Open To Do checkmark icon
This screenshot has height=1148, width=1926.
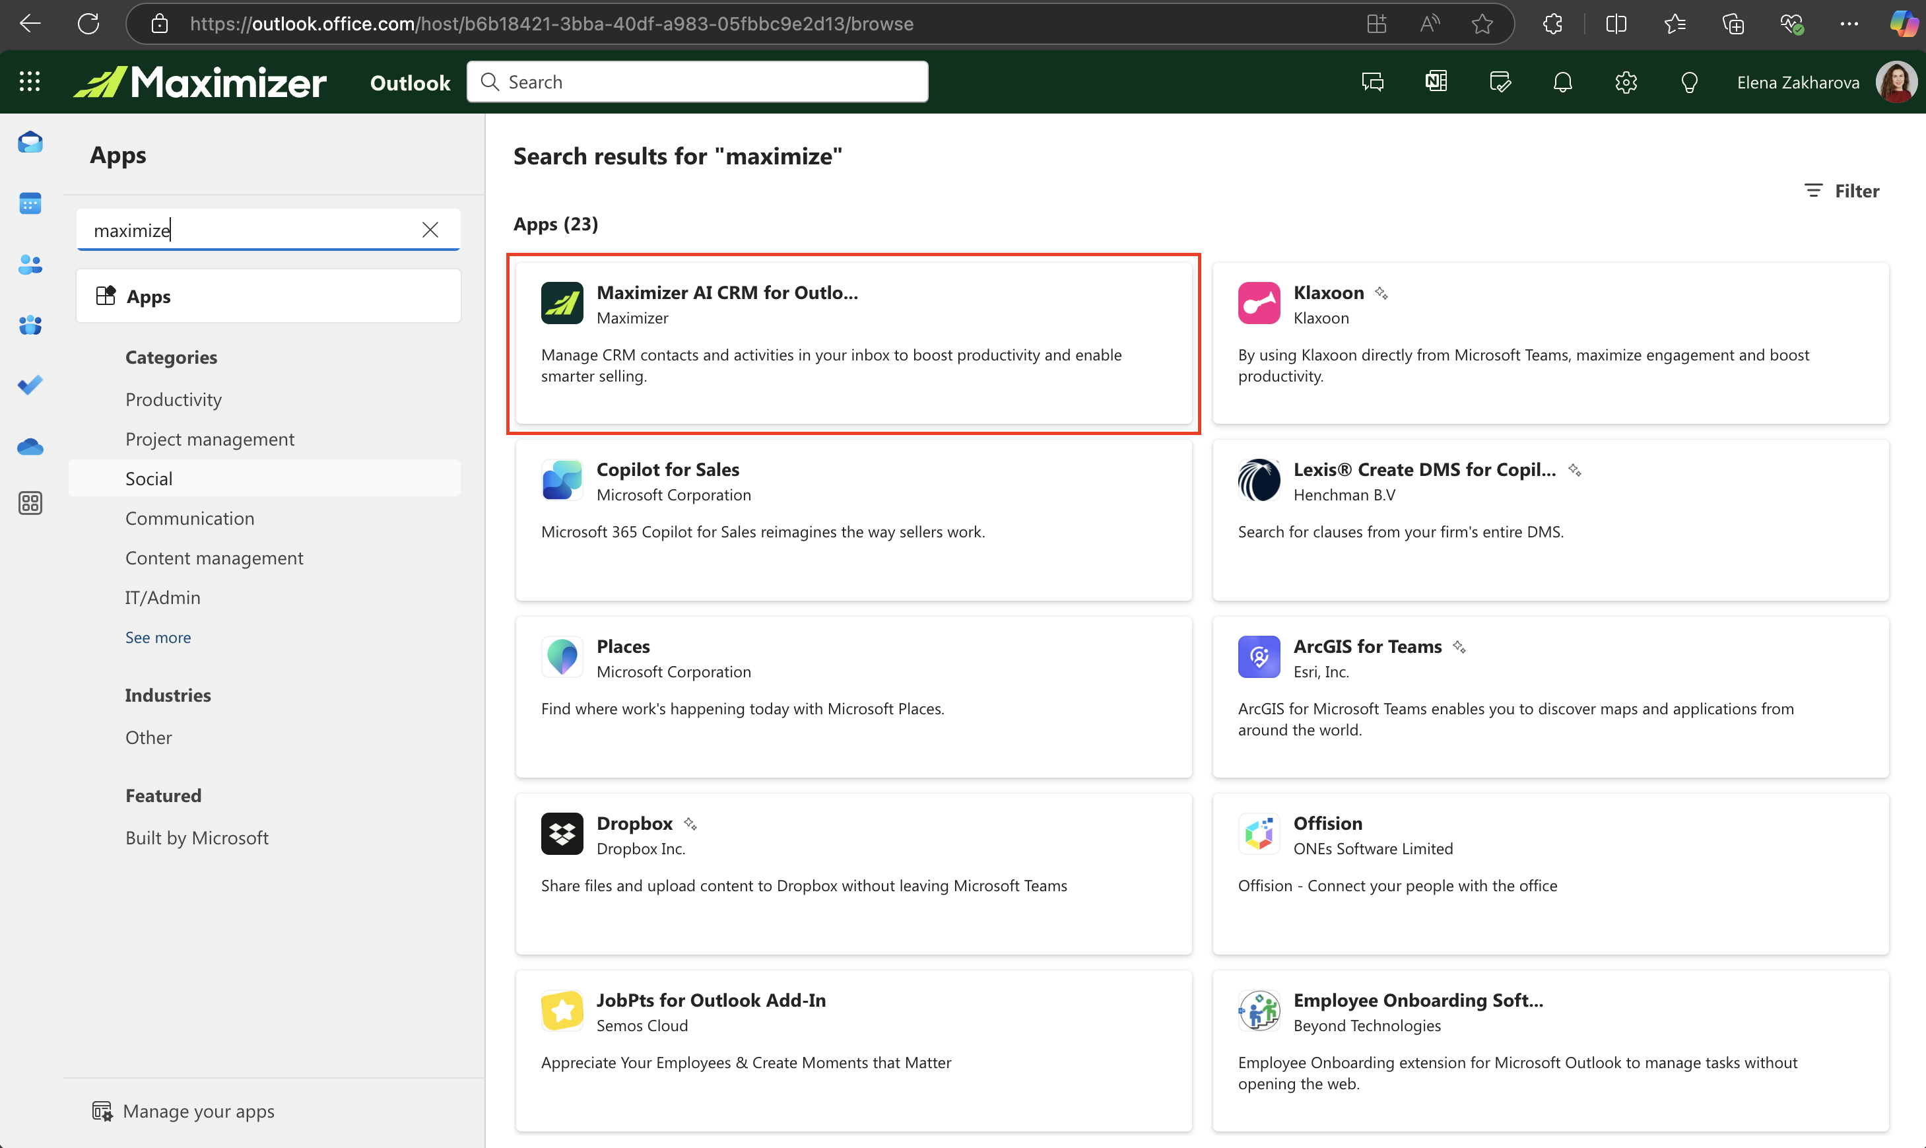click(30, 384)
